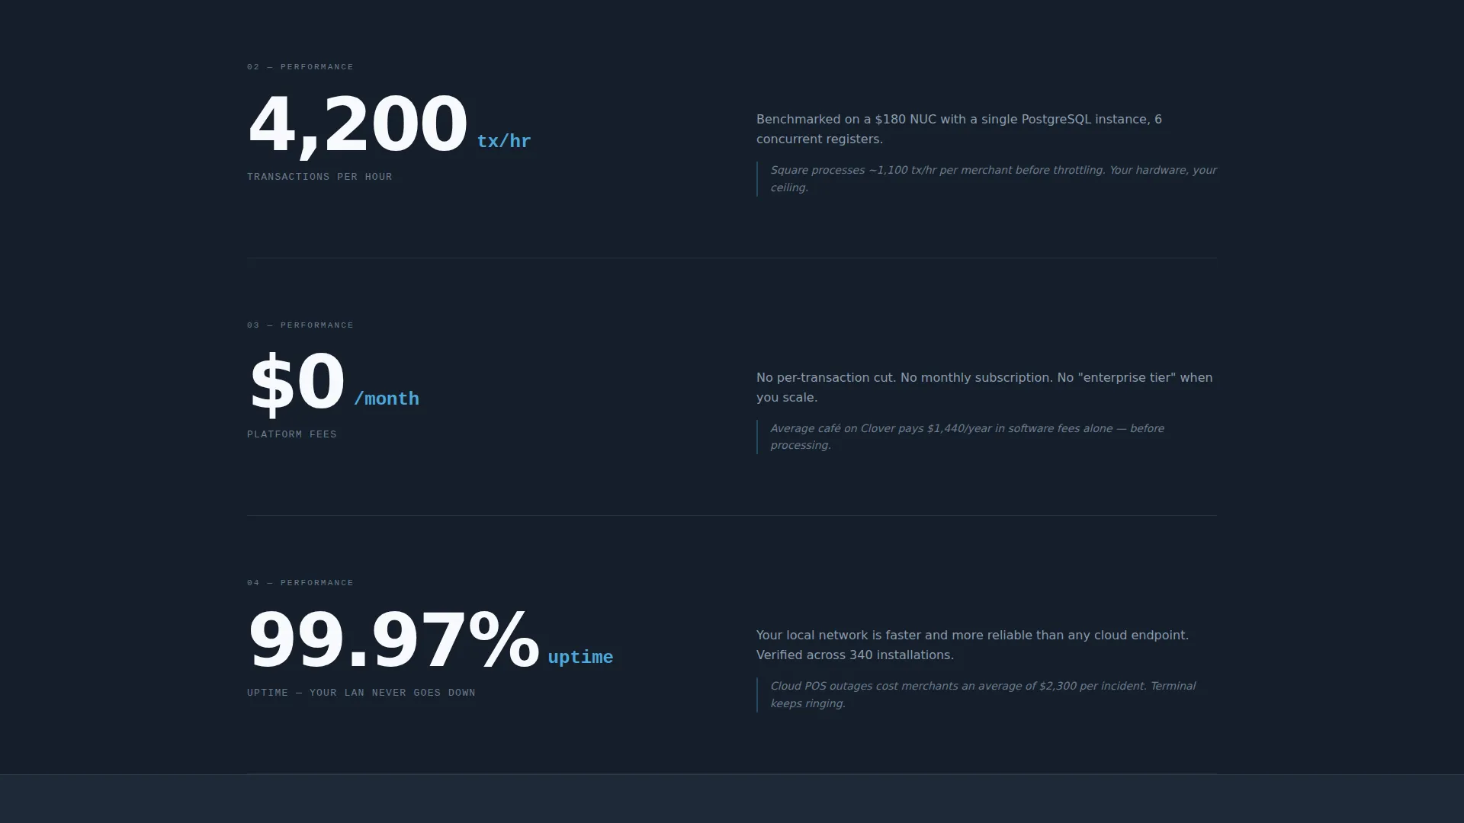Click the Square throttling comparison quote
This screenshot has width=1464, height=823.
(994, 178)
